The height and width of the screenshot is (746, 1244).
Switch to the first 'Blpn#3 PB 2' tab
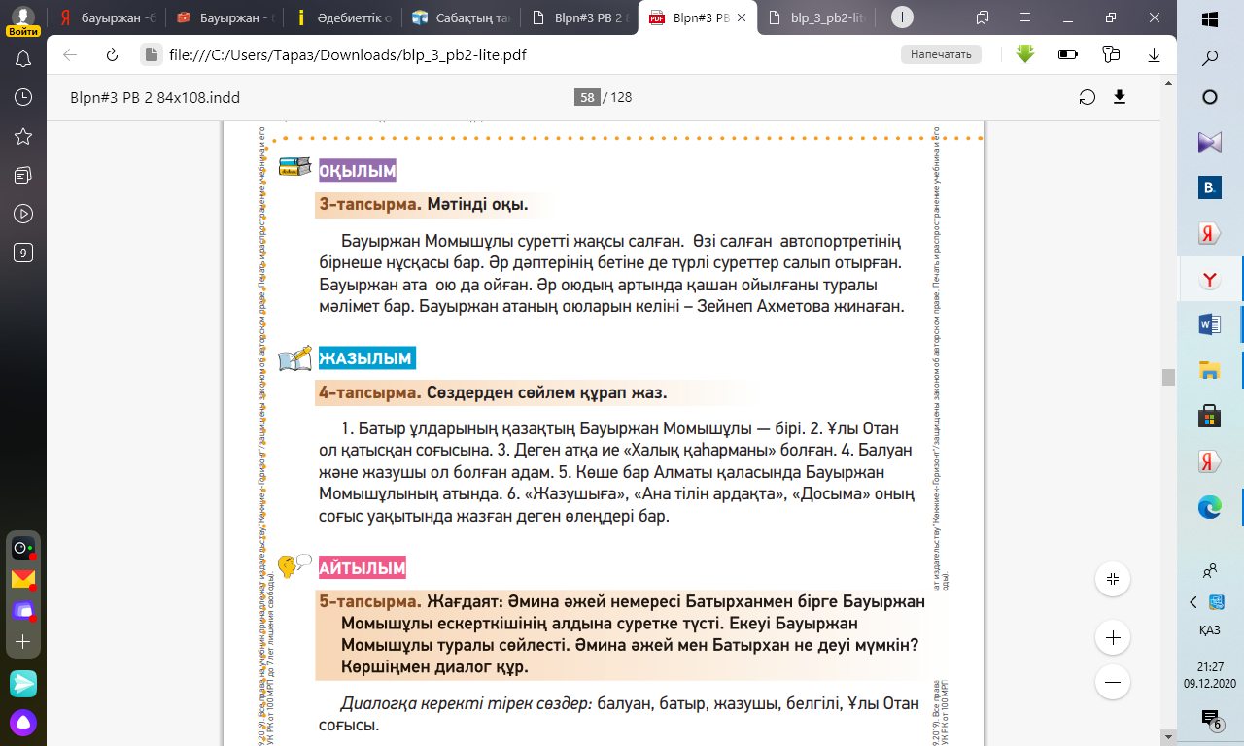tap(579, 17)
